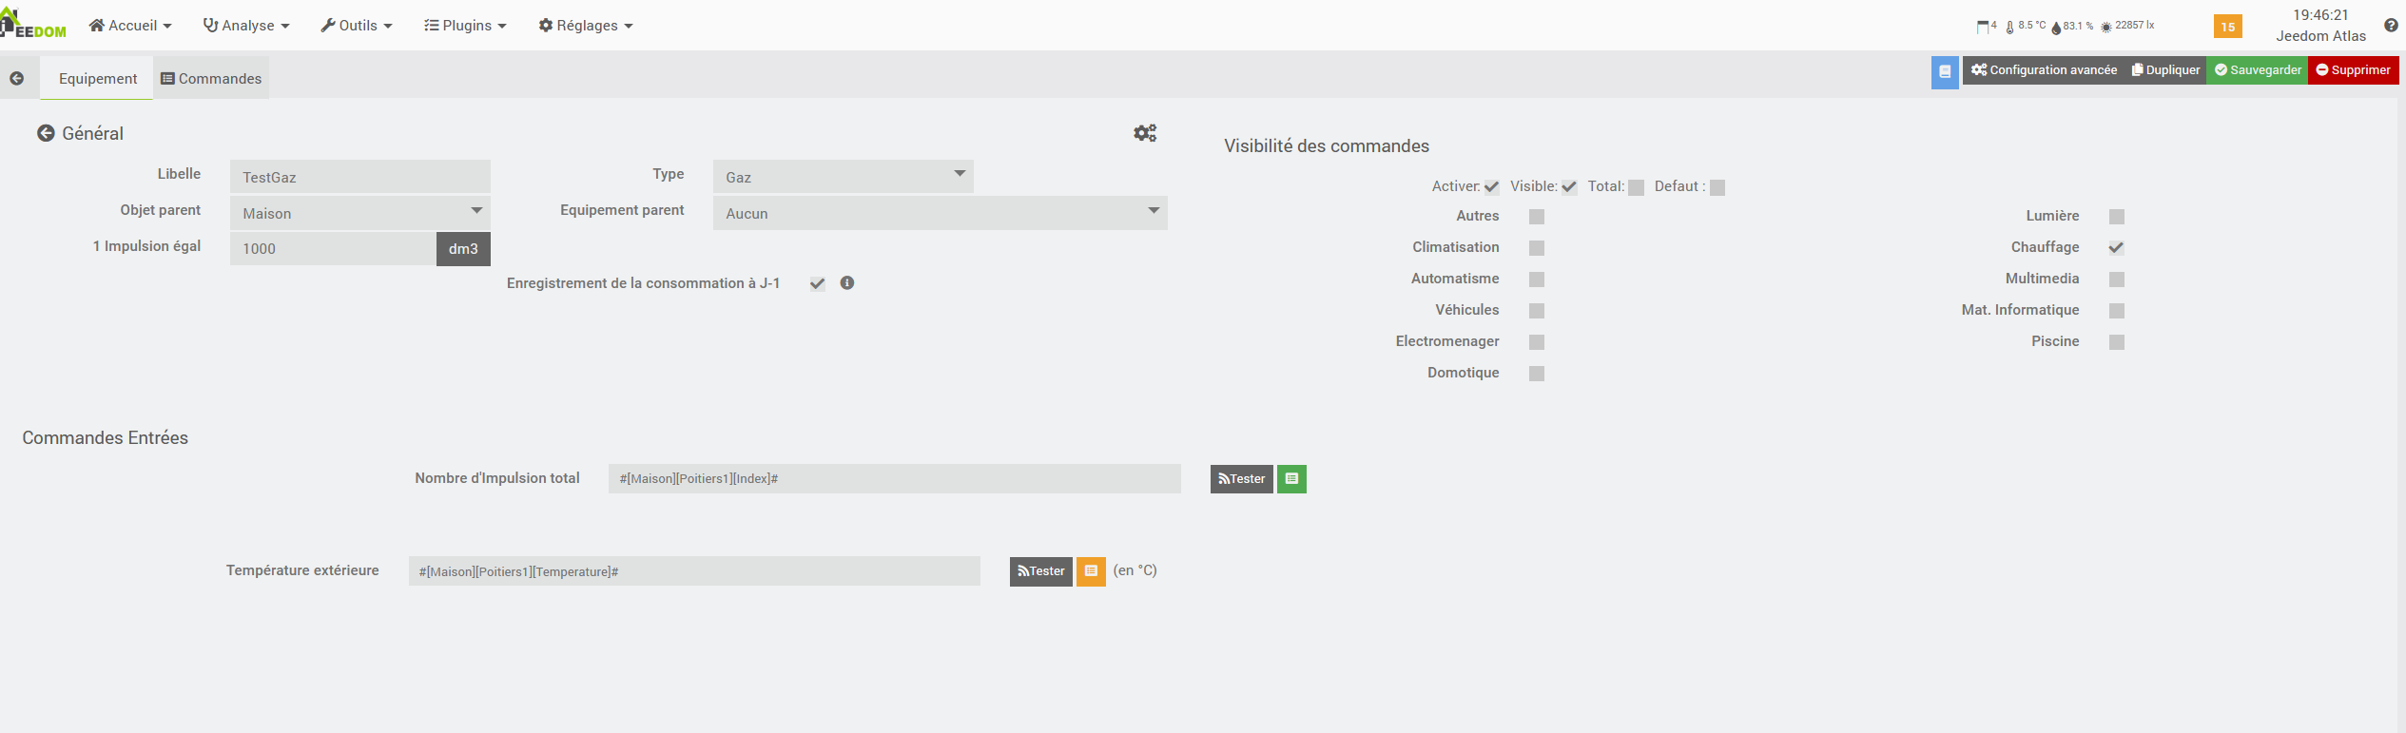Enable the Lumière checkbox
The width and height of the screenshot is (2406, 733).
point(2116,217)
